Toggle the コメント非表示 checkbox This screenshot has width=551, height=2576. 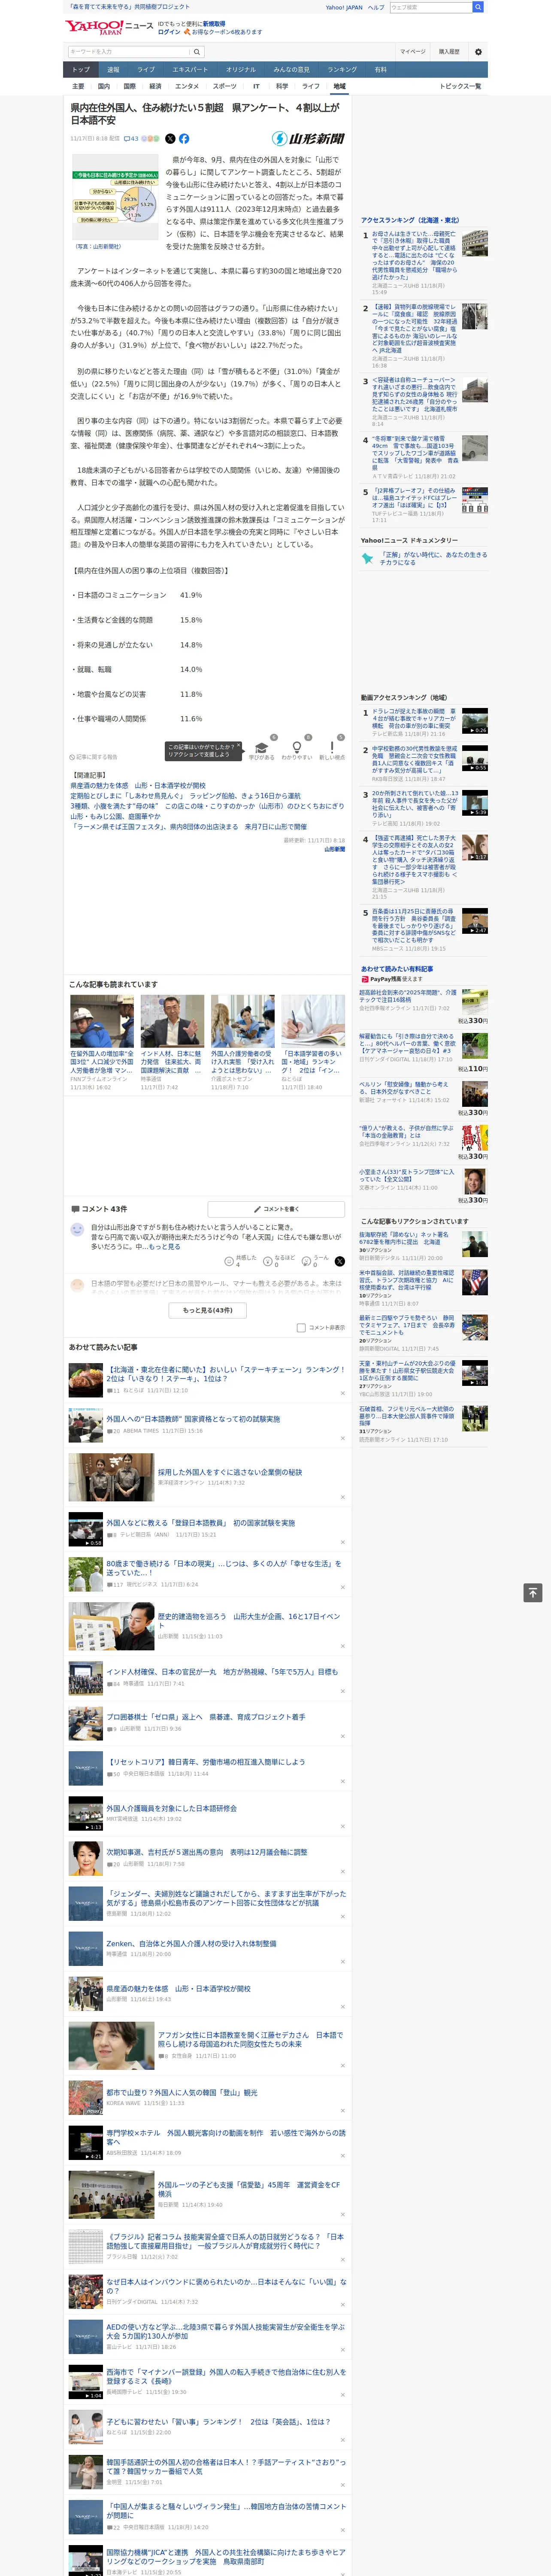click(x=301, y=1328)
